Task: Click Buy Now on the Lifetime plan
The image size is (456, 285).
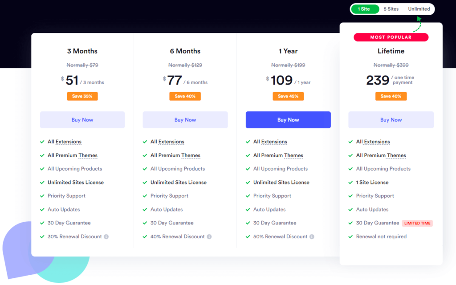Action: point(391,119)
